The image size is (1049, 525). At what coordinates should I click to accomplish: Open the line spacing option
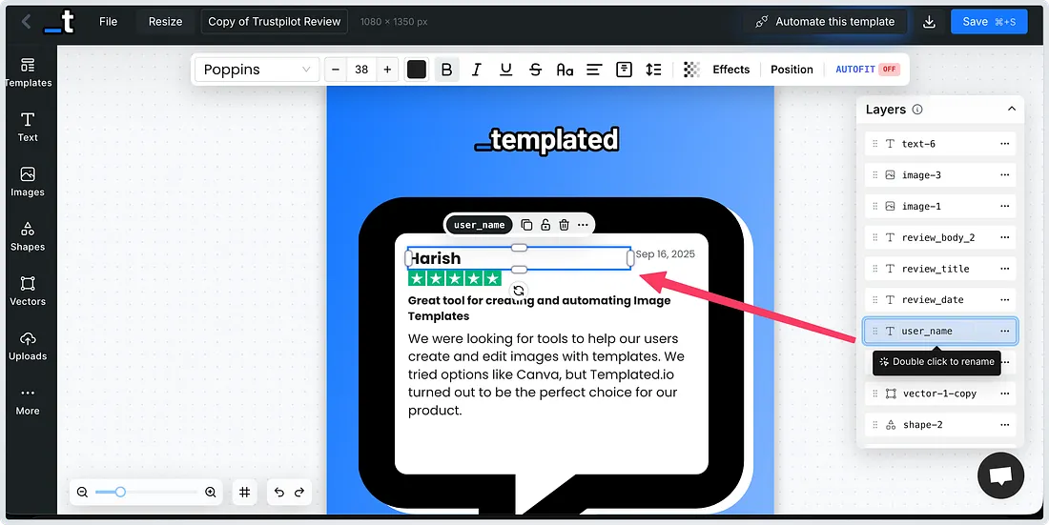[x=653, y=70]
